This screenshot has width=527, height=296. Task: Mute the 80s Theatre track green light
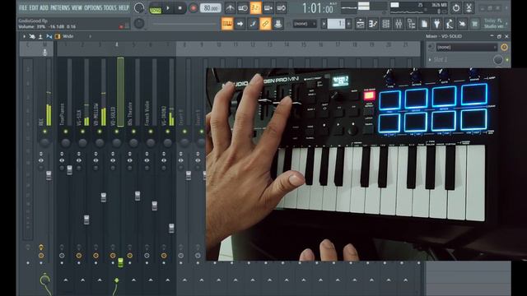[133, 132]
